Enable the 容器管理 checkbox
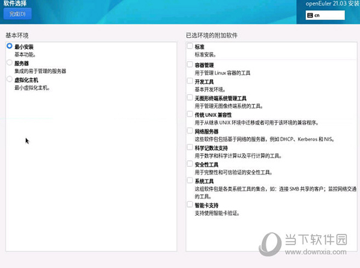The height and width of the screenshot is (268, 360). point(190,64)
